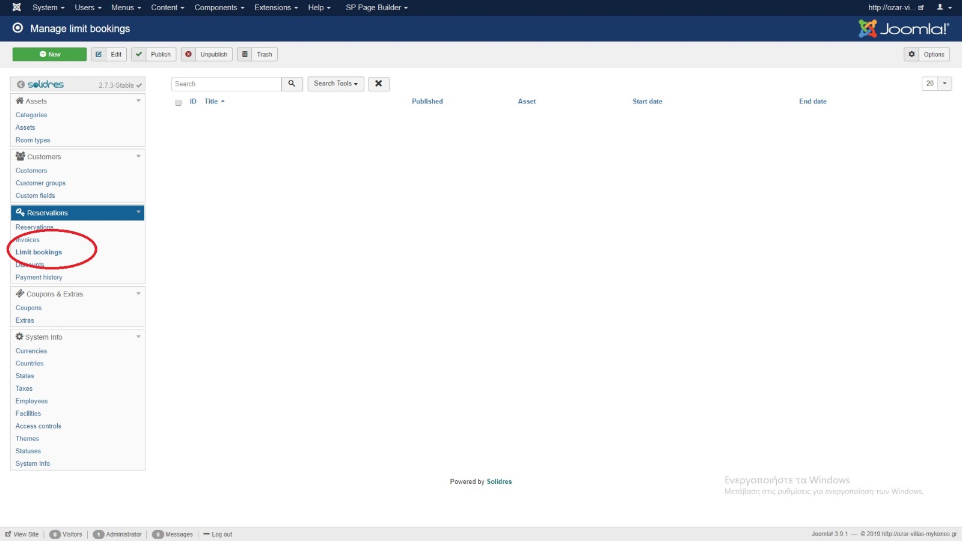Image resolution: width=962 pixels, height=541 pixels.
Task: Collapse the Reservations sidebar section
Action: (x=138, y=213)
